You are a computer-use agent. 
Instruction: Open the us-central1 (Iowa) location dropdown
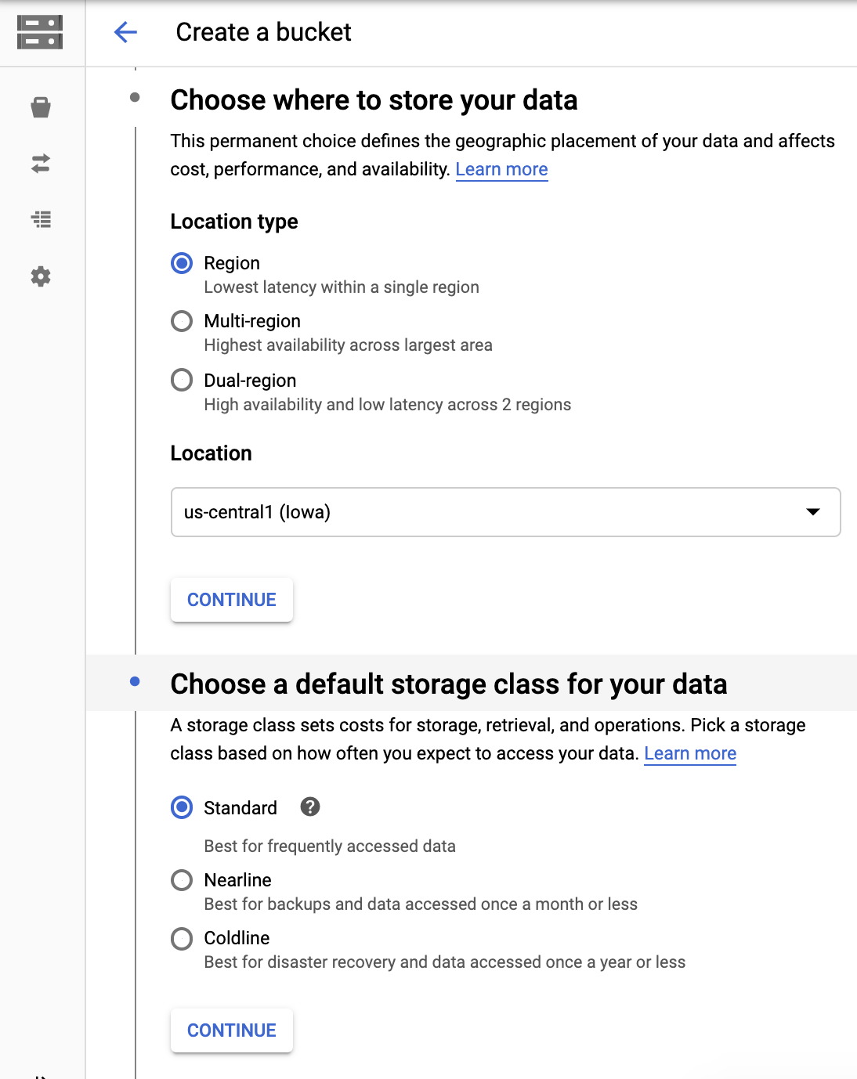[486, 512]
